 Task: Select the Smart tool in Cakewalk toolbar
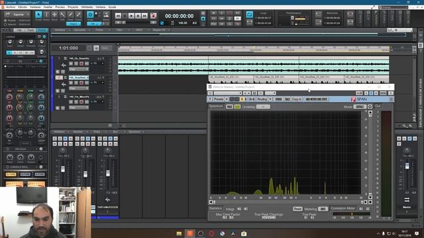(38, 15)
